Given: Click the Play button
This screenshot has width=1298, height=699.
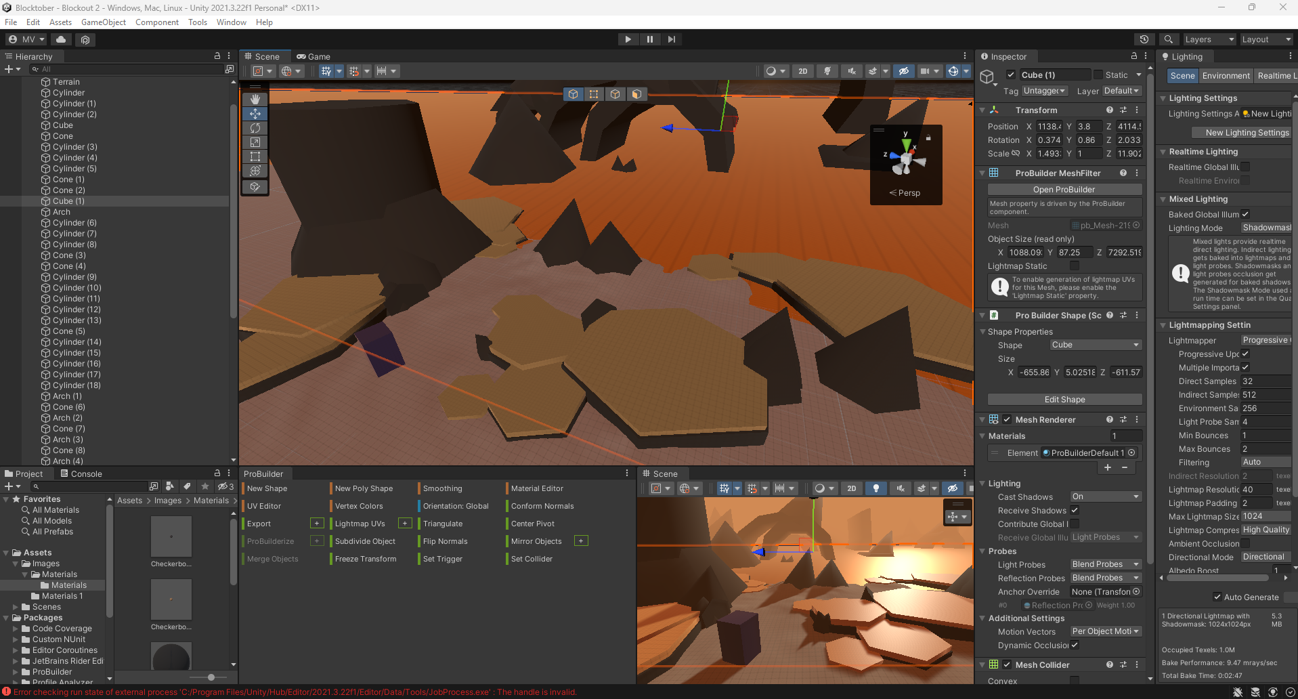Looking at the screenshot, I should point(628,39).
